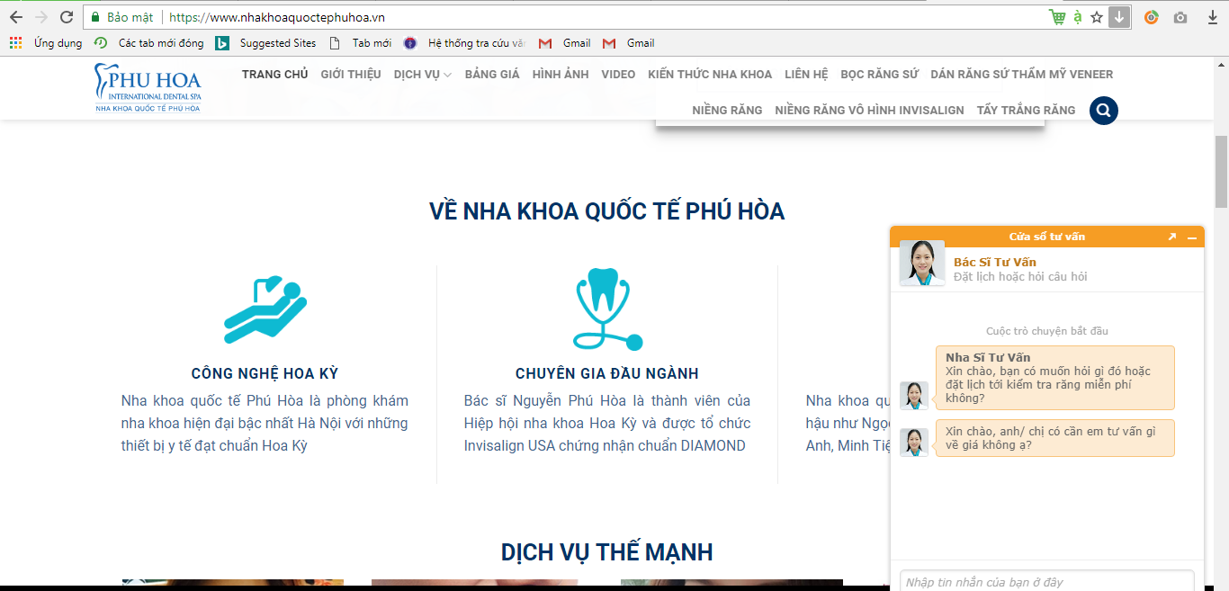Image resolution: width=1229 pixels, height=591 pixels.
Task: Reload the page with the refresh button
Action: tap(67, 17)
